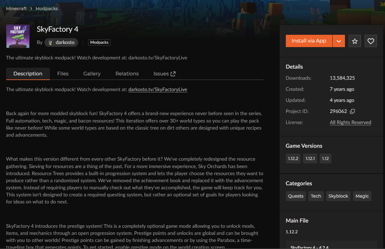Screen dimensions: 385x249
Task: Star this project with the star icon
Action: (x=355, y=41)
